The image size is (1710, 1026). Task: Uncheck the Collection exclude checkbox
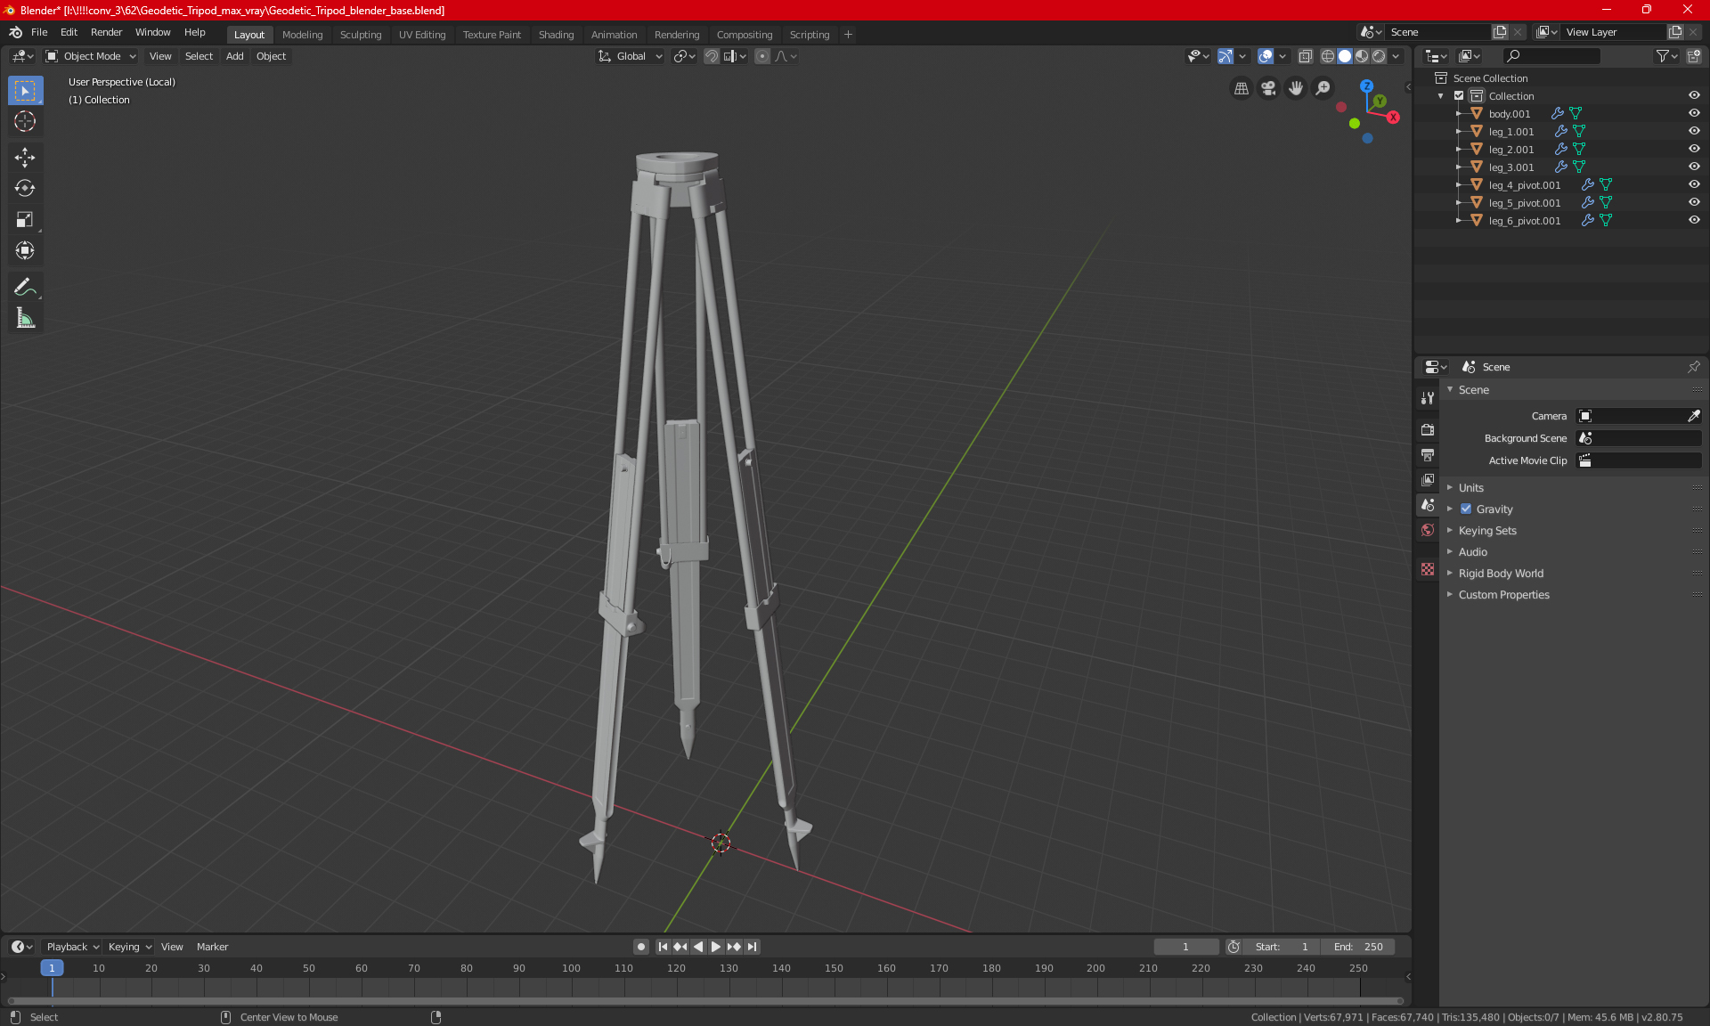tap(1459, 96)
